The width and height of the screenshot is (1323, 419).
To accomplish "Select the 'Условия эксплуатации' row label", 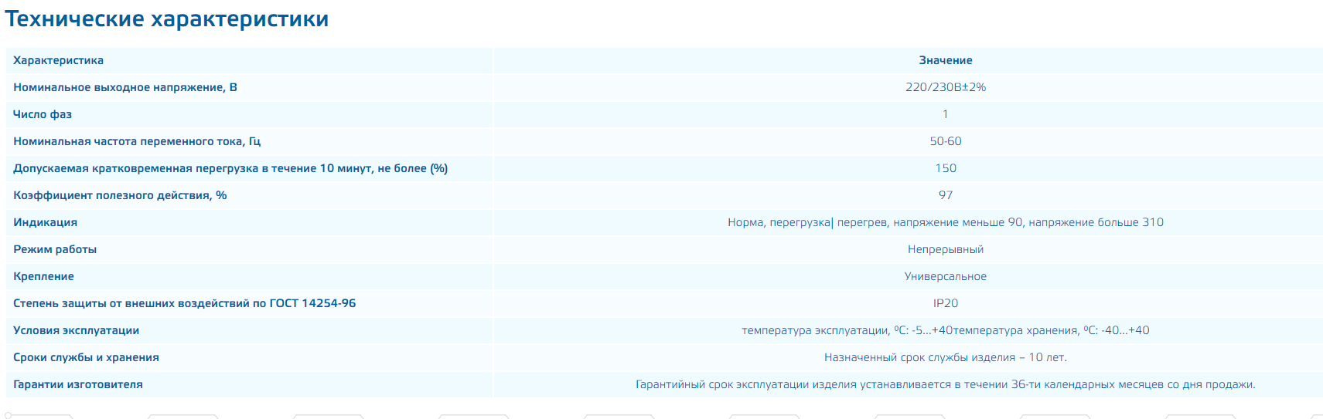I will (x=76, y=330).
